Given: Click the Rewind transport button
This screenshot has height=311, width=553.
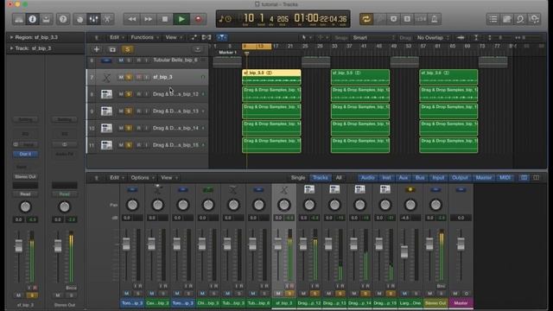Looking at the screenshot, I should [x=132, y=19].
